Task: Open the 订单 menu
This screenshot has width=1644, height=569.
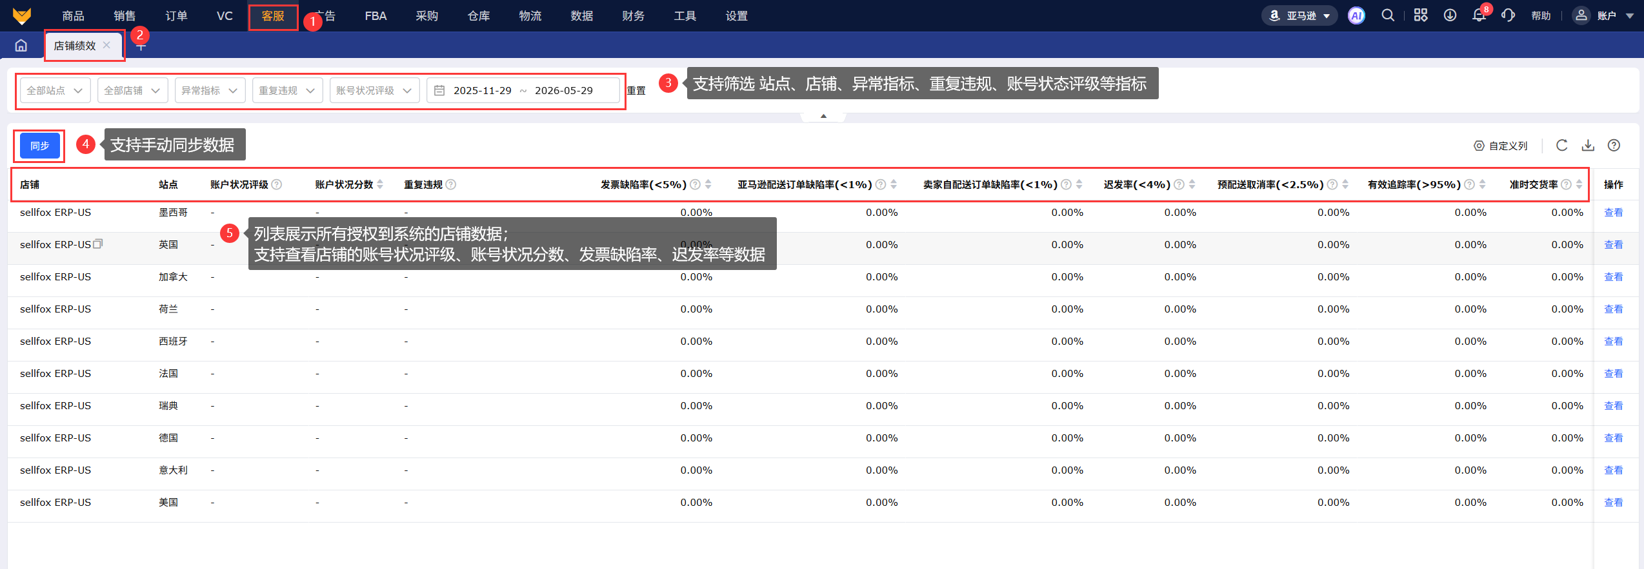Action: tap(176, 15)
